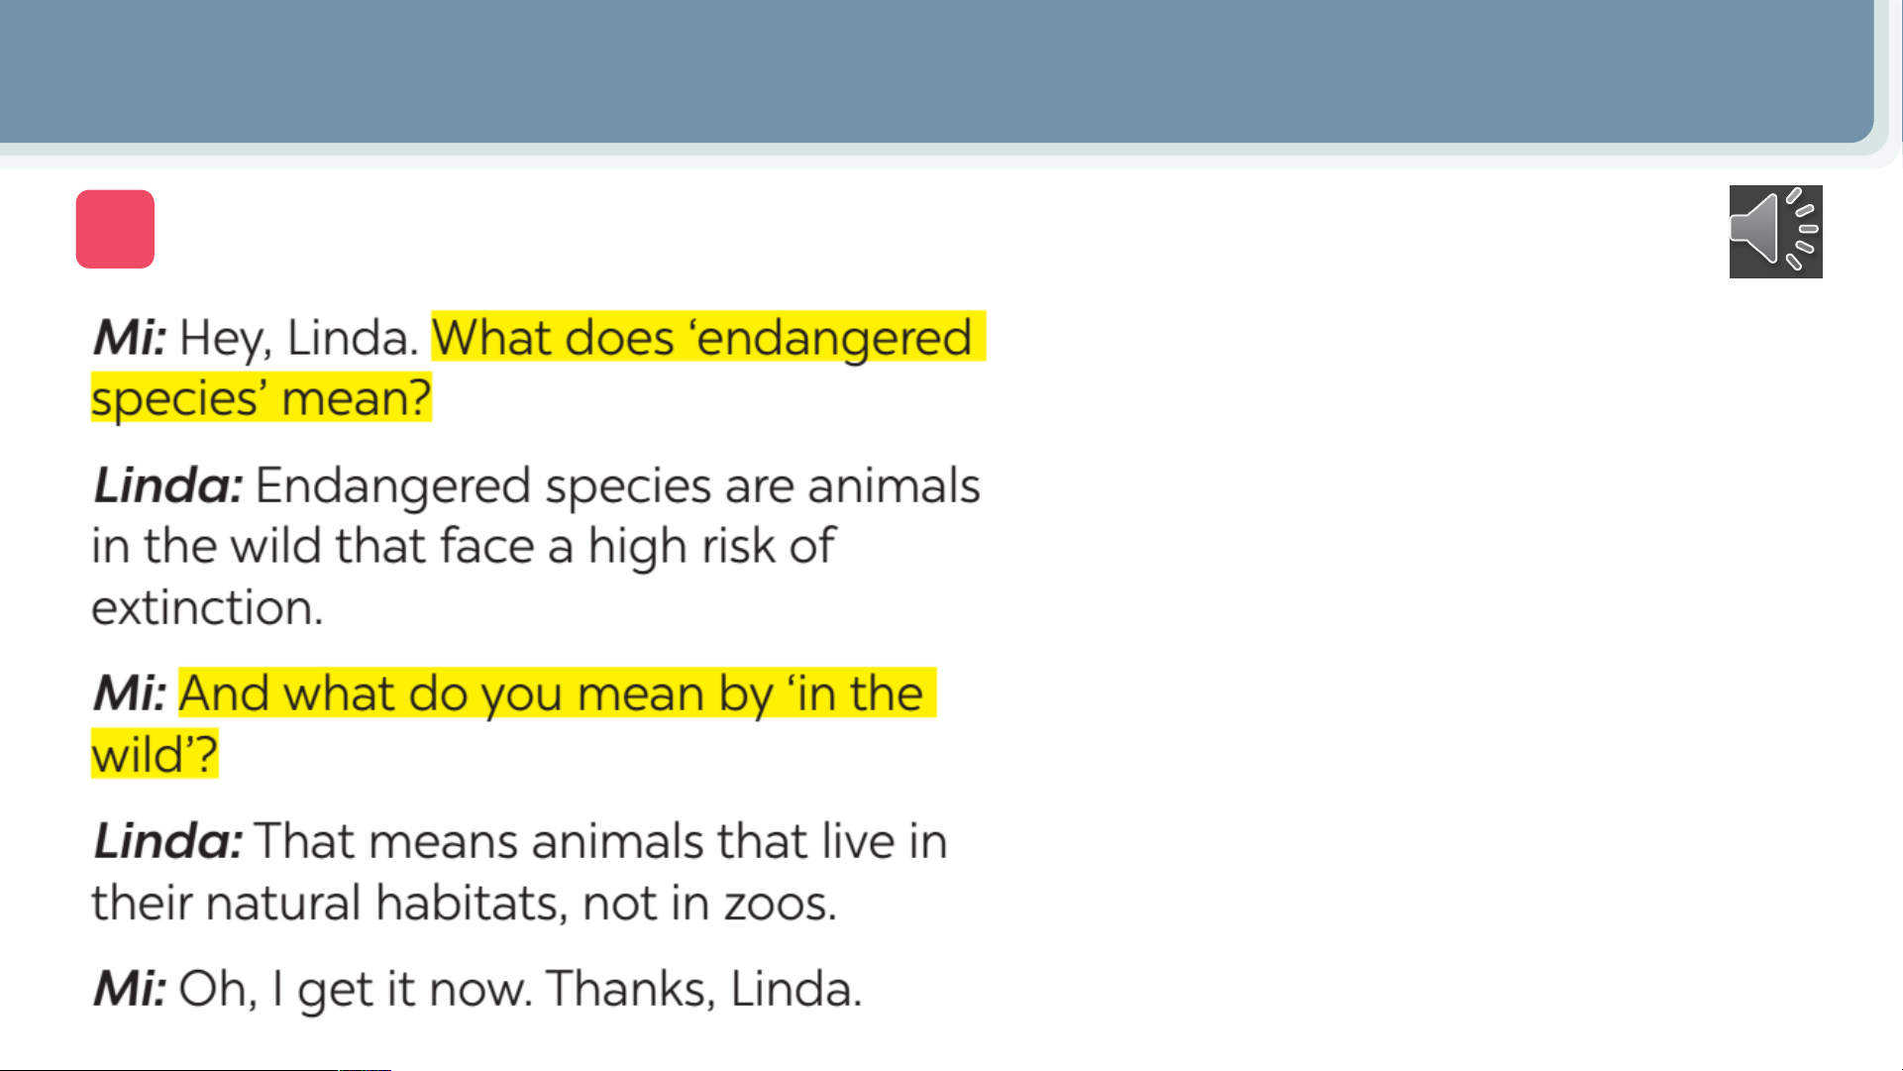Click 'Oh, I get it now.' sentence
This screenshot has height=1071, width=1903.
(357, 989)
